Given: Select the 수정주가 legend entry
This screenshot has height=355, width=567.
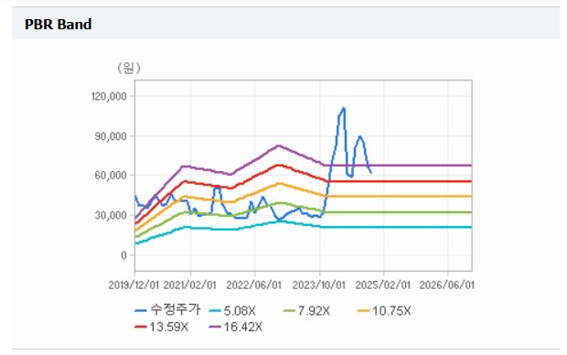Looking at the screenshot, I should click(167, 310).
